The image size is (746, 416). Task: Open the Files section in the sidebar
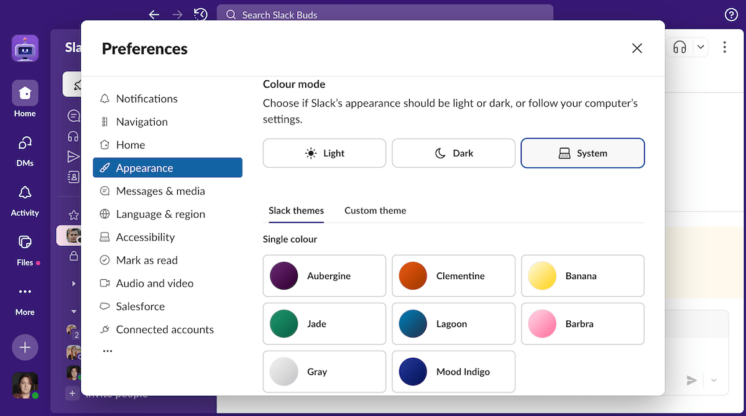pyautogui.click(x=25, y=243)
